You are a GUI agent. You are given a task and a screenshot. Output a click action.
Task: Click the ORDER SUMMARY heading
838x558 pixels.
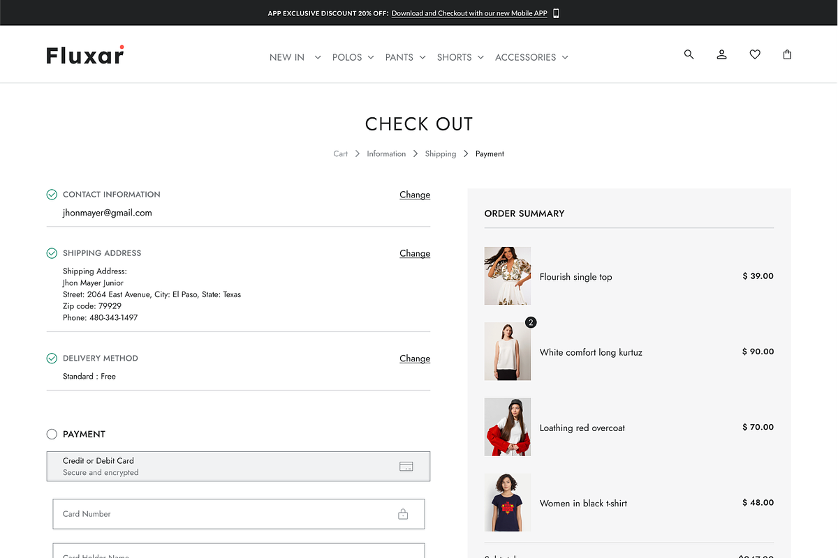[x=524, y=213]
